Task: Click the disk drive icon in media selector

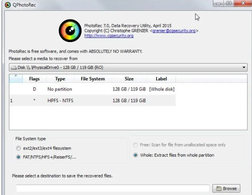Action: tap(13, 68)
